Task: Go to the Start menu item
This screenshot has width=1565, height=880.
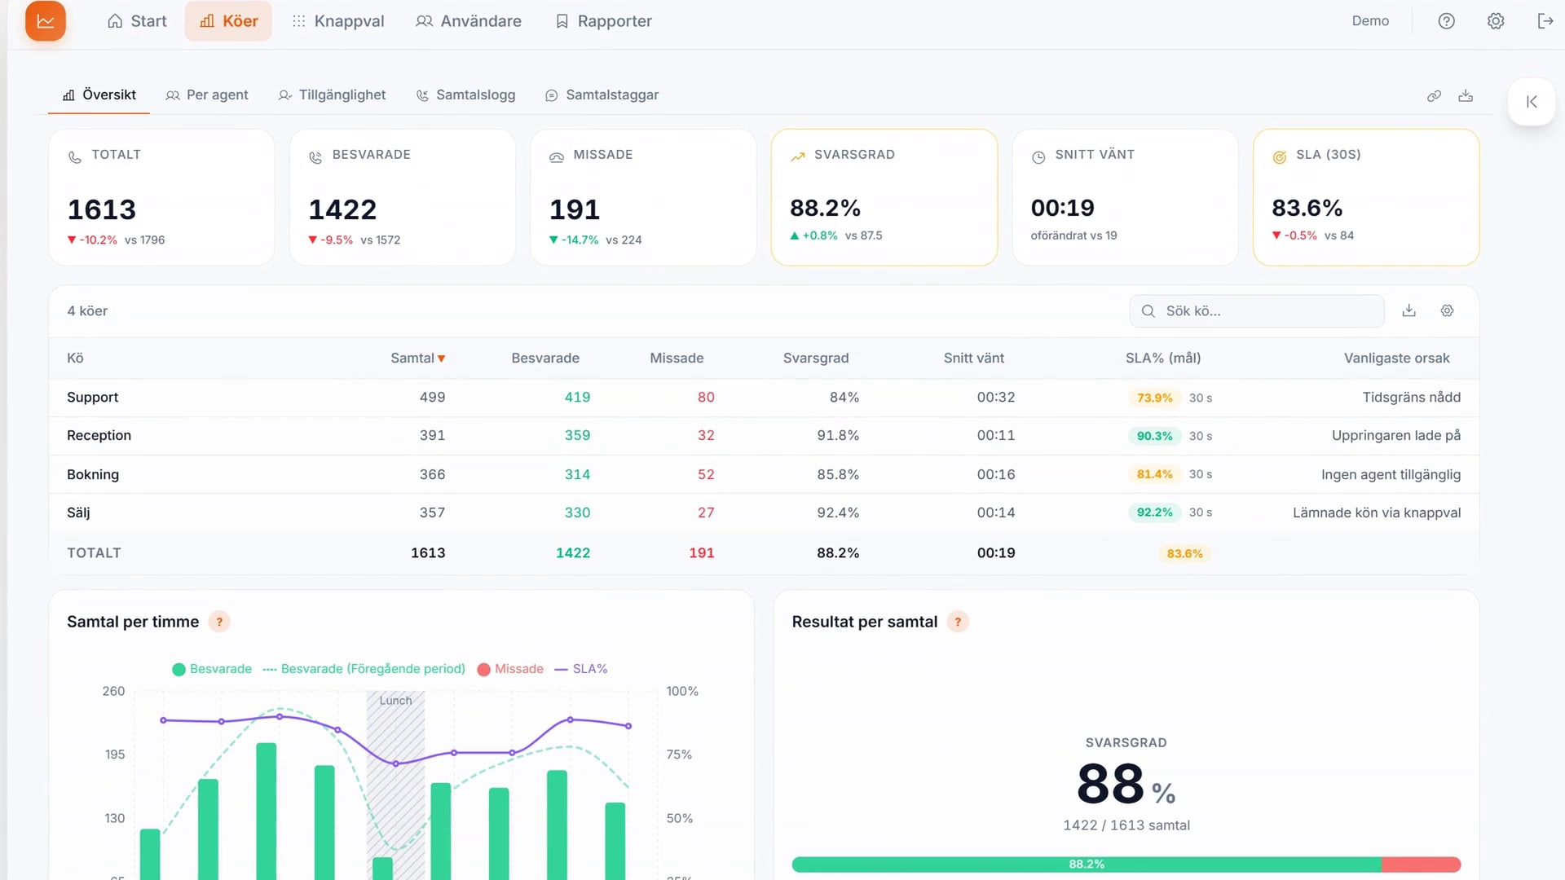Action: click(137, 21)
